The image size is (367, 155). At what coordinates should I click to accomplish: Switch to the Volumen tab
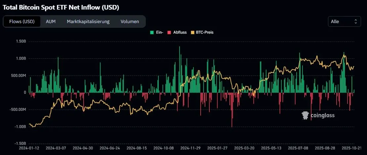130,21
